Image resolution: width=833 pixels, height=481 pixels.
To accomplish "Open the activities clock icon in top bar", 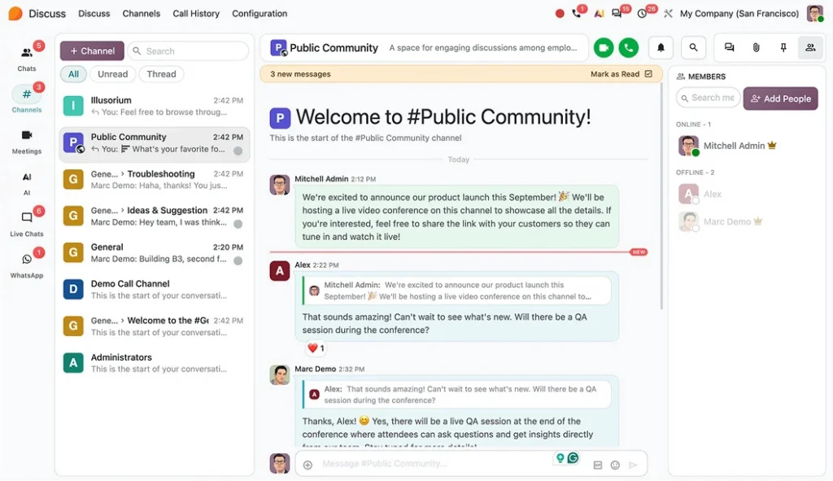I will pos(643,14).
